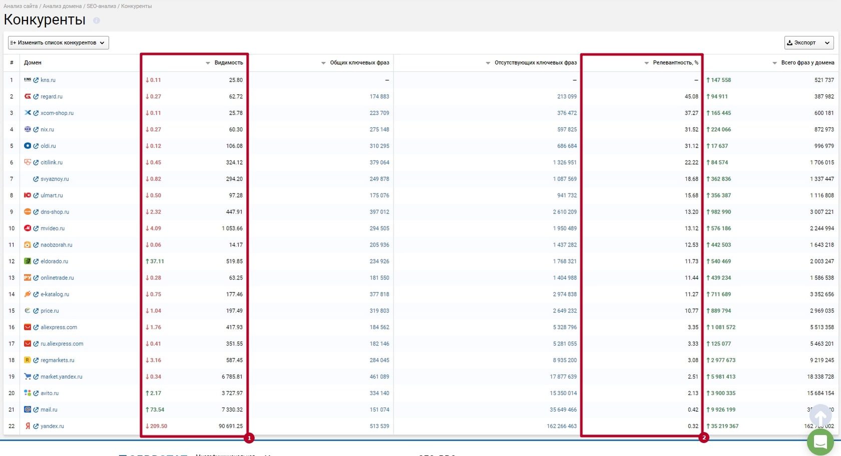Click Анализ домена breadcrumb
The height and width of the screenshot is (456, 841).
pyautogui.click(x=62, y=6)
